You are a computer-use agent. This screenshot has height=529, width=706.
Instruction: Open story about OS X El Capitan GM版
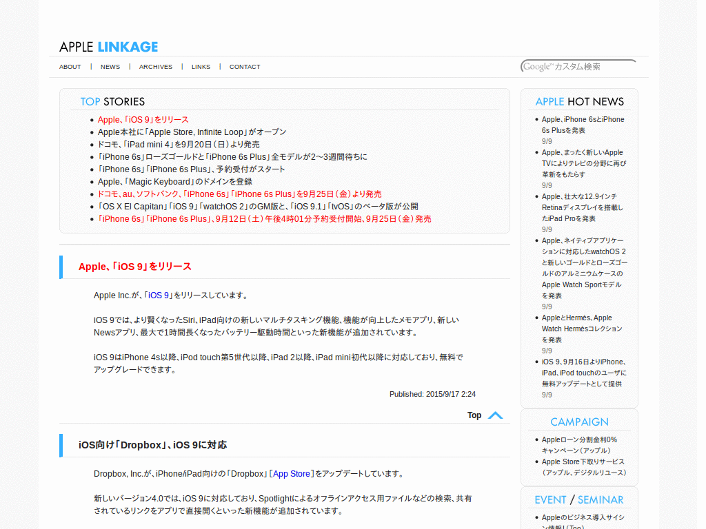[x=258, y=207]
